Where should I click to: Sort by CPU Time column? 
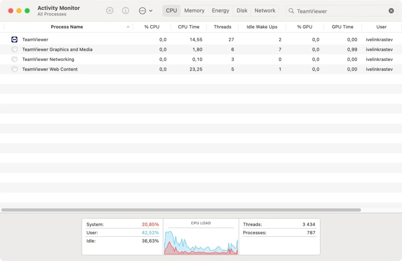189,27
